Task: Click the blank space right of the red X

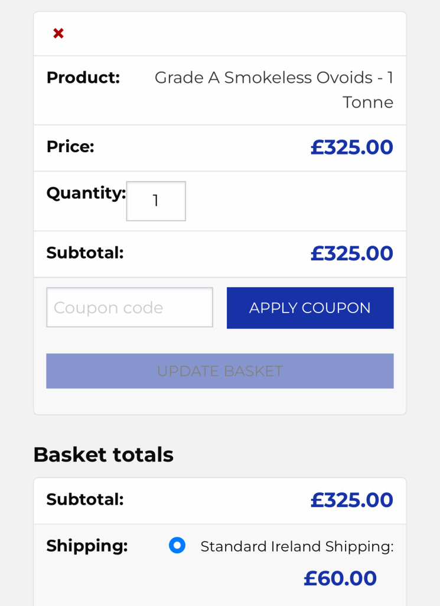Action: 236,34
